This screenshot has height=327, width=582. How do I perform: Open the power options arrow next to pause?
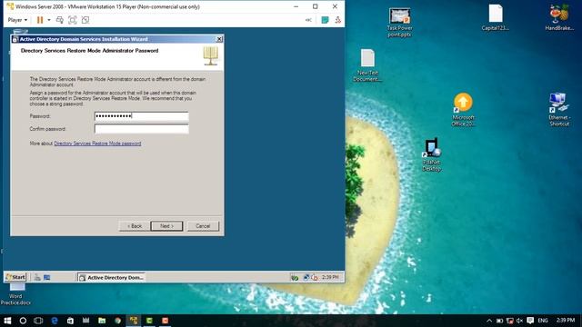tap(49, 20)
